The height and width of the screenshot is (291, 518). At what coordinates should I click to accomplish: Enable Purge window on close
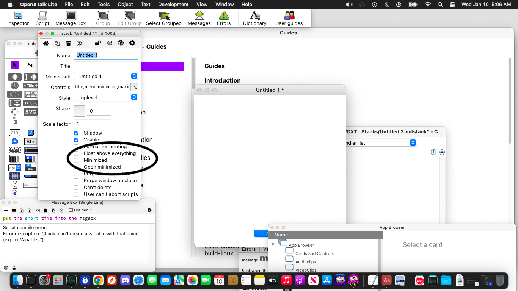[76, 181]
